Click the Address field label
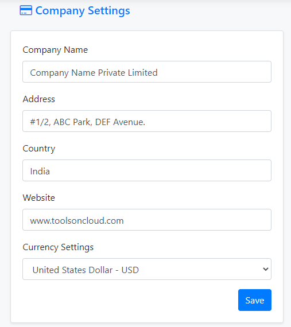Viewport: 291px width, 327px height. (39, 99)
